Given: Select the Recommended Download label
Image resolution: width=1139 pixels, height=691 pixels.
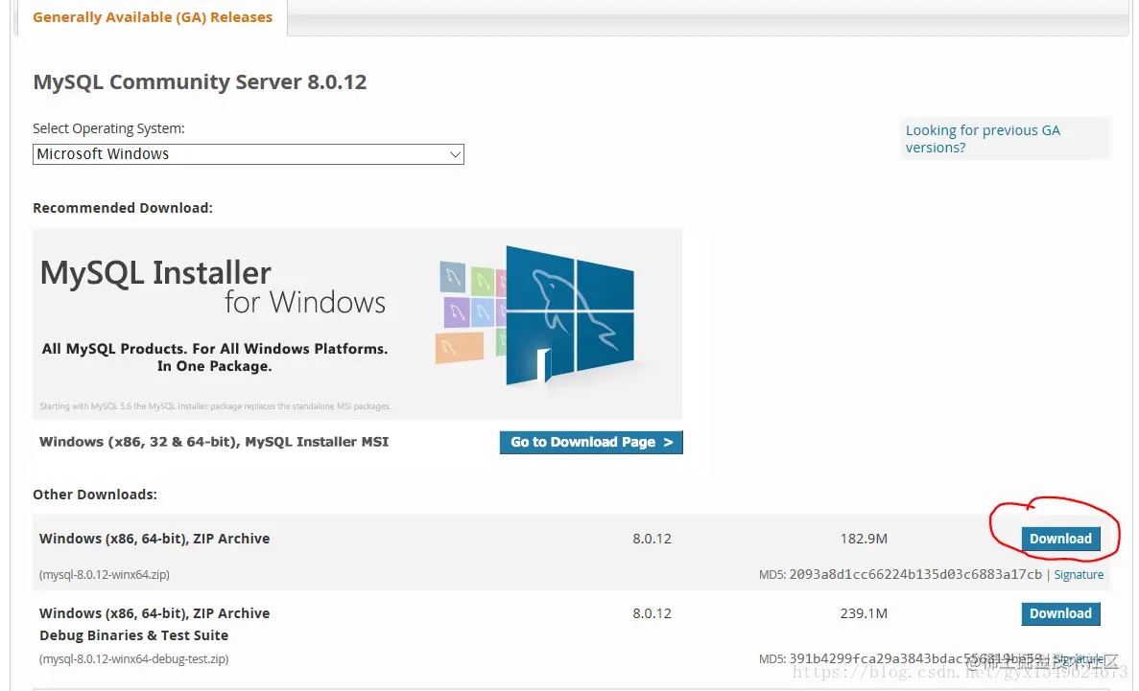Looking at the screenshot, I should tap(123, 208).
